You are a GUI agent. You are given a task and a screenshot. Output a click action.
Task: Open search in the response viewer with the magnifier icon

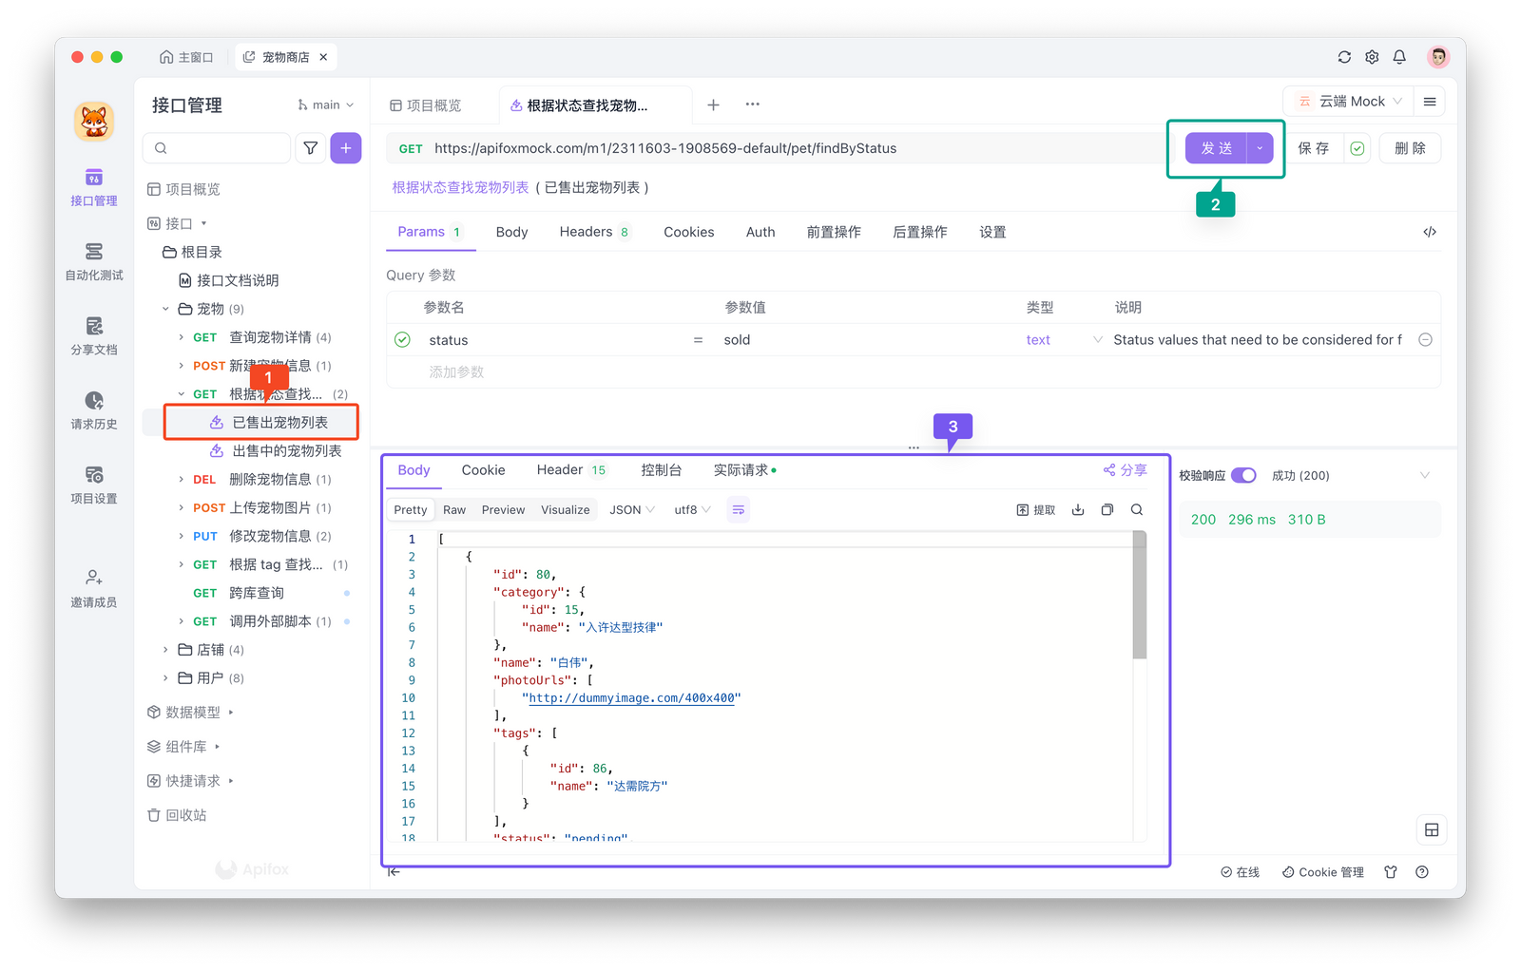tap(1137, 509)
